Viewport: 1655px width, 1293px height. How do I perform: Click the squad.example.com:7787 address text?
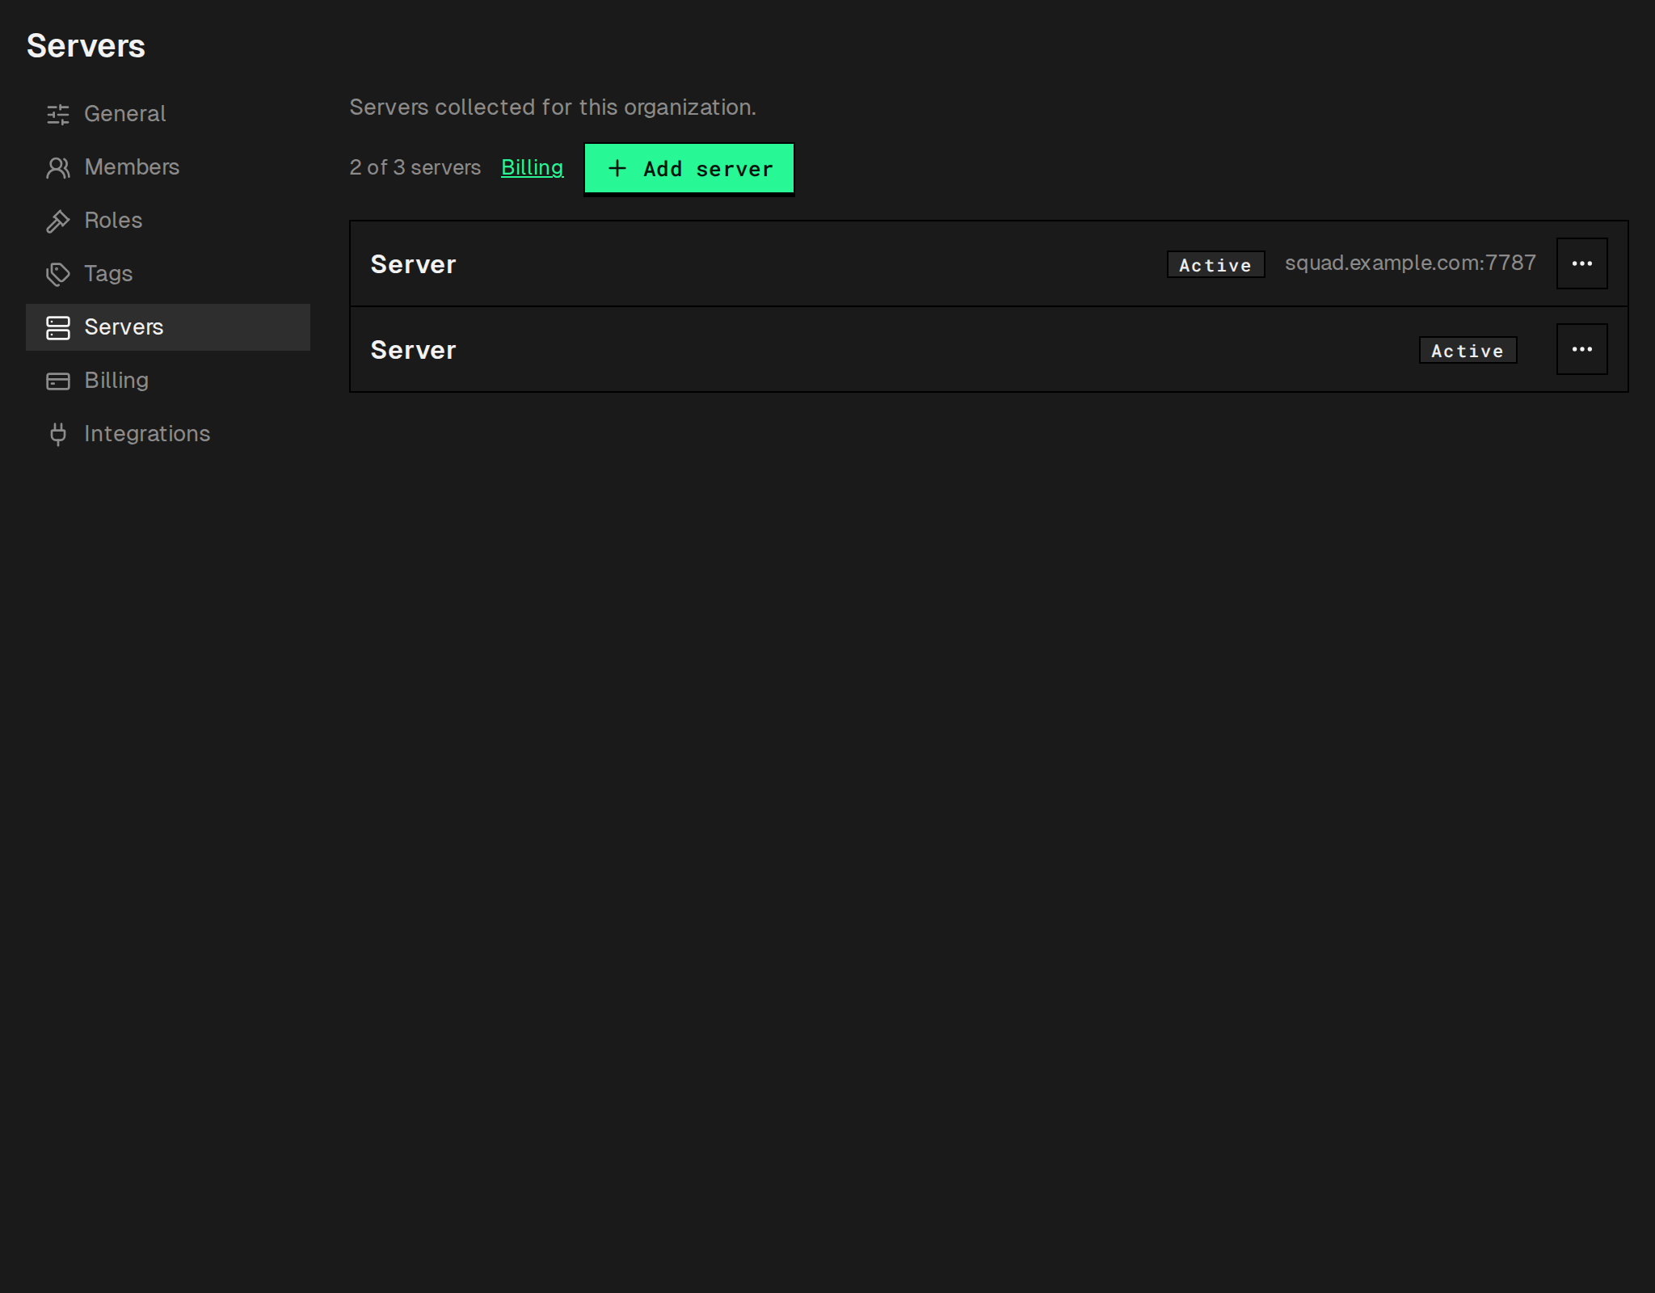pyautogui.click(x=1410, y=263)
